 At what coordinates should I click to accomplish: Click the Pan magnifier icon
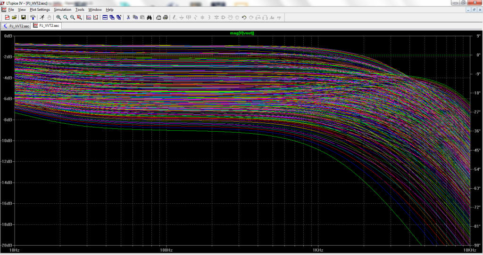point(66,17)
